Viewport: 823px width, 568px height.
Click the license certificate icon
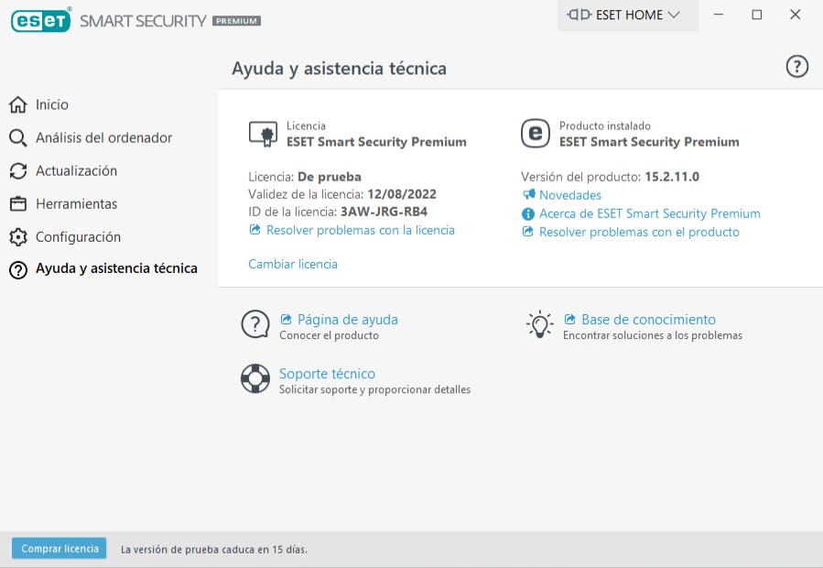pyautogui.click(x=263, y=134)
